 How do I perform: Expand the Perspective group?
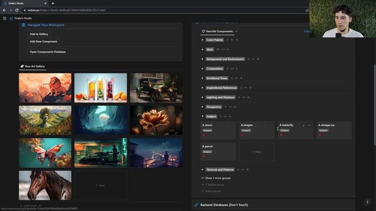coord(202,107)
